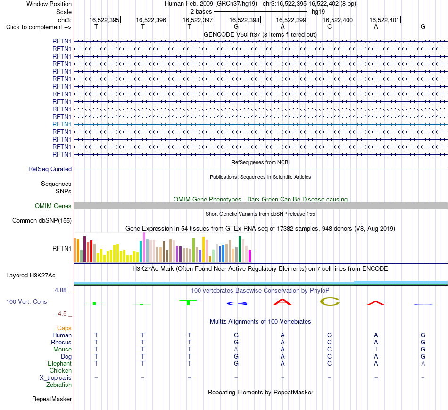Open the 100 Vert. Cons track label
Viewport: 448px width, 410px height.
(26, 301)
